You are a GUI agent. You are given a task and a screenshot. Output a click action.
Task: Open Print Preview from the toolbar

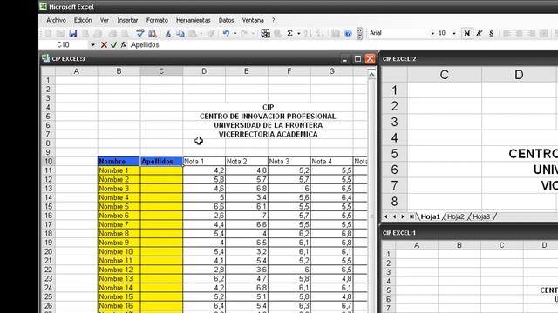click(125, 33)
